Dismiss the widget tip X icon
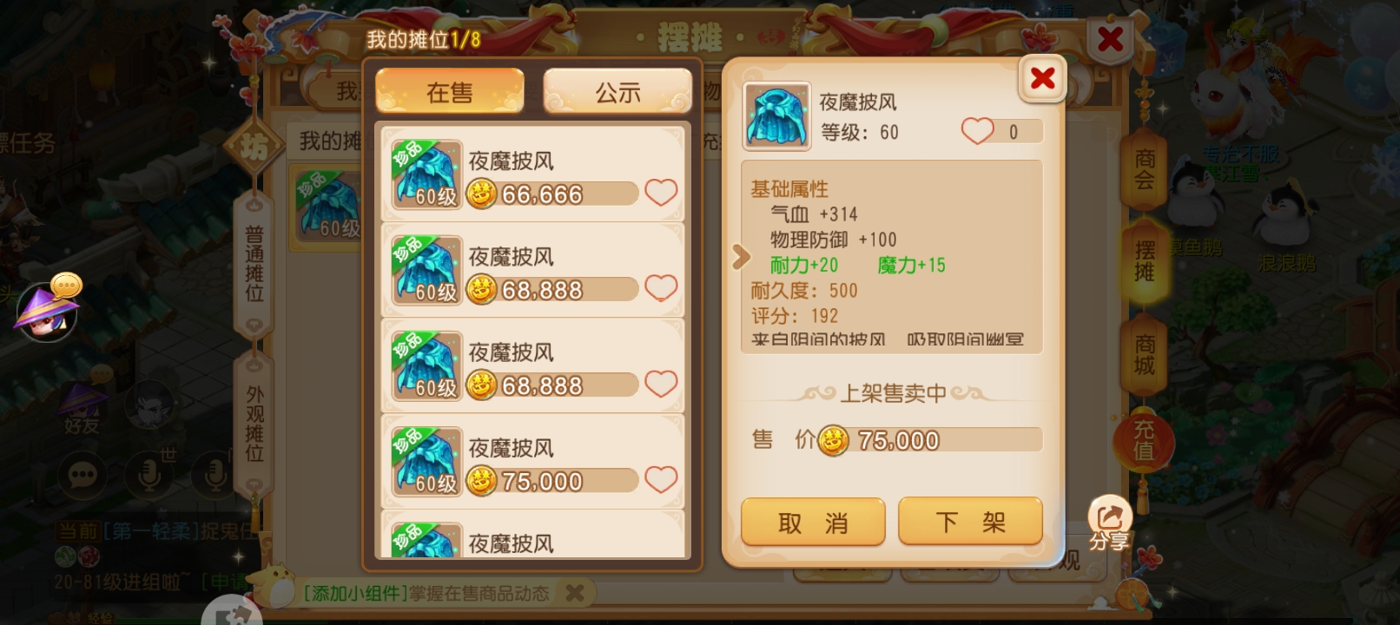 click(x=574, y=593)
